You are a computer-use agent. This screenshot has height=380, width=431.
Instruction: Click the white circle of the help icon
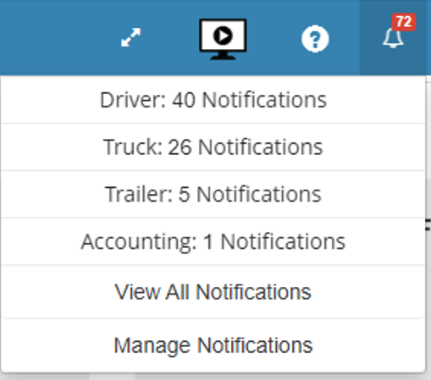(x=315, y=39)
